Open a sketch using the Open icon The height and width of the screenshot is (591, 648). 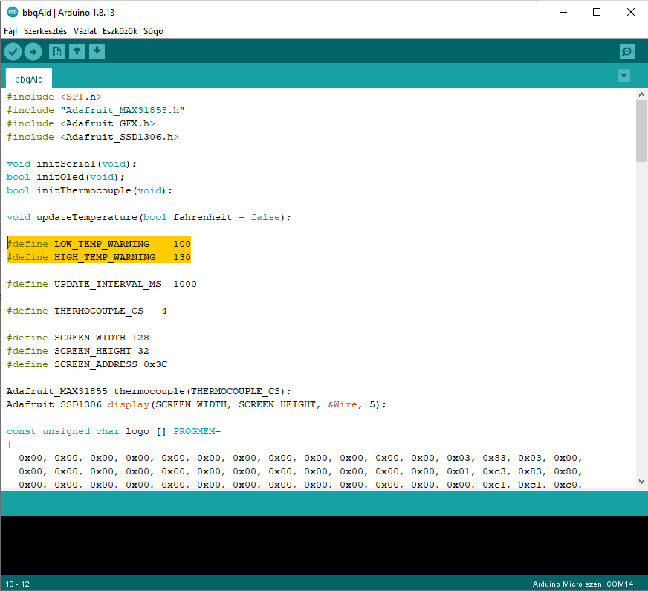pyautogui.click(x=77, y=52)
